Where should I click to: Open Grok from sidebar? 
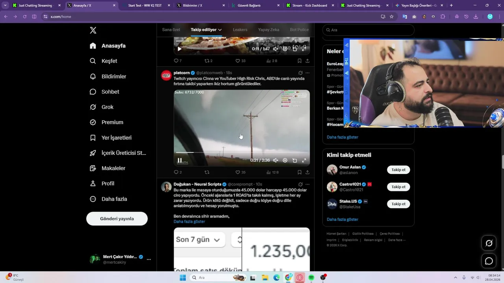(x=101, y=107)
